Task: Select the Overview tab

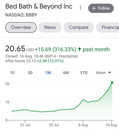Action: click(x=21, y=27)
